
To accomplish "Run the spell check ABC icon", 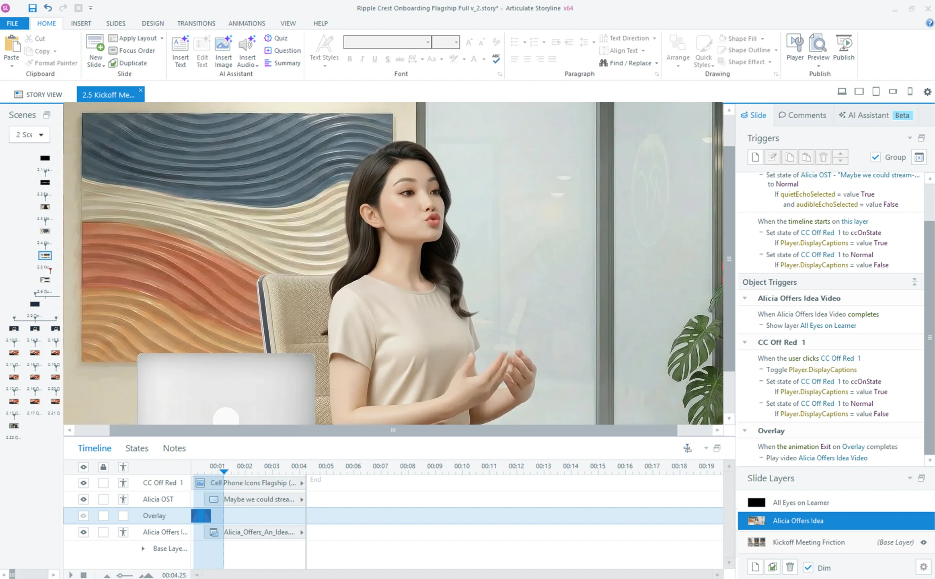I will (496, 59).
